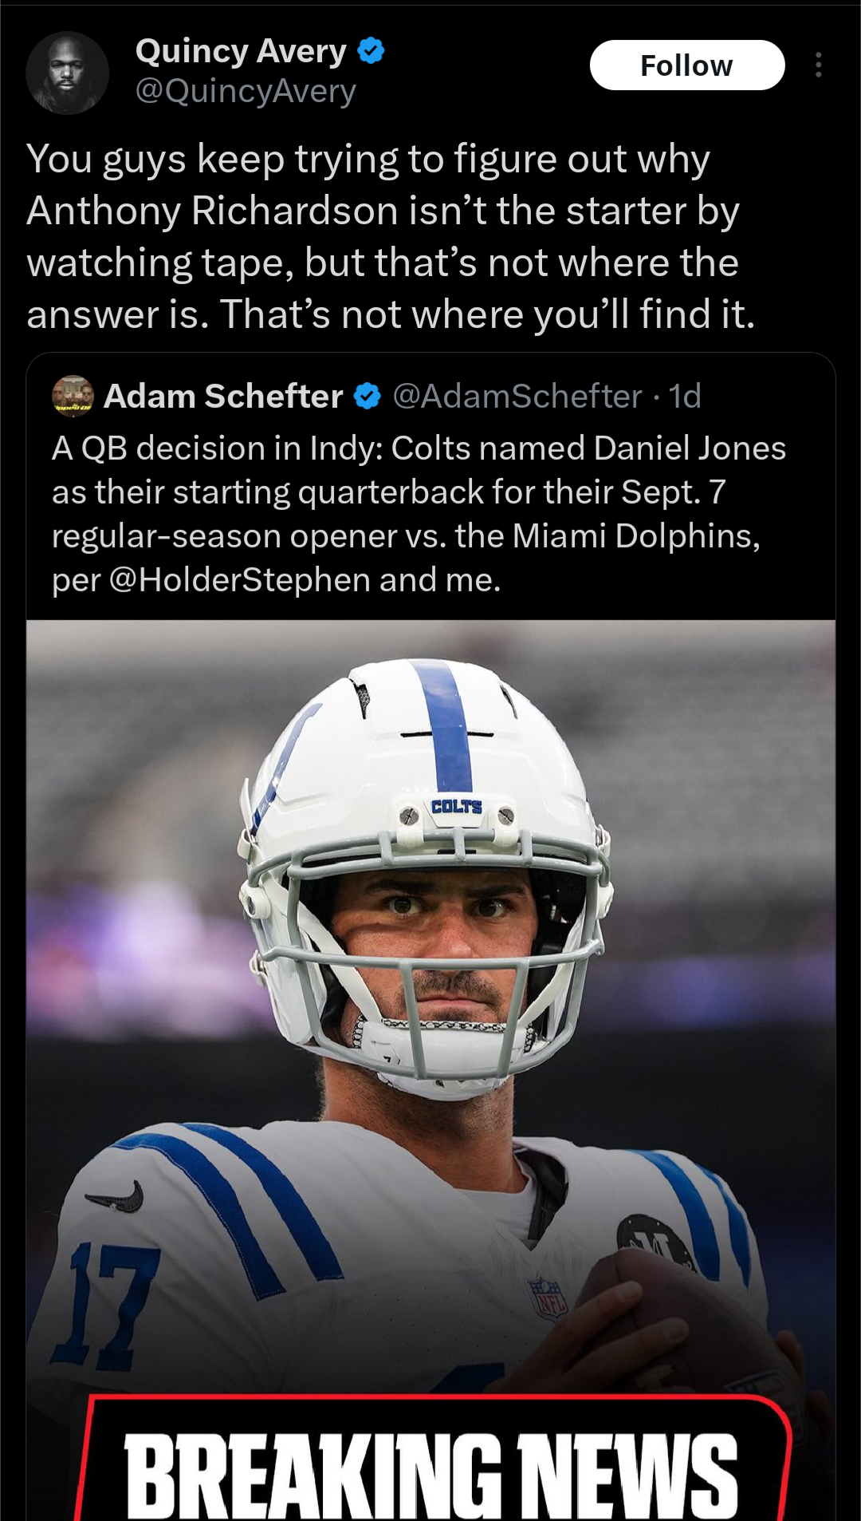Click Quincy Avery's blue verified badge
Image resolution: width=861 pixels, height=1521 pixels.
pyautogui.click(x=371, y=51)
